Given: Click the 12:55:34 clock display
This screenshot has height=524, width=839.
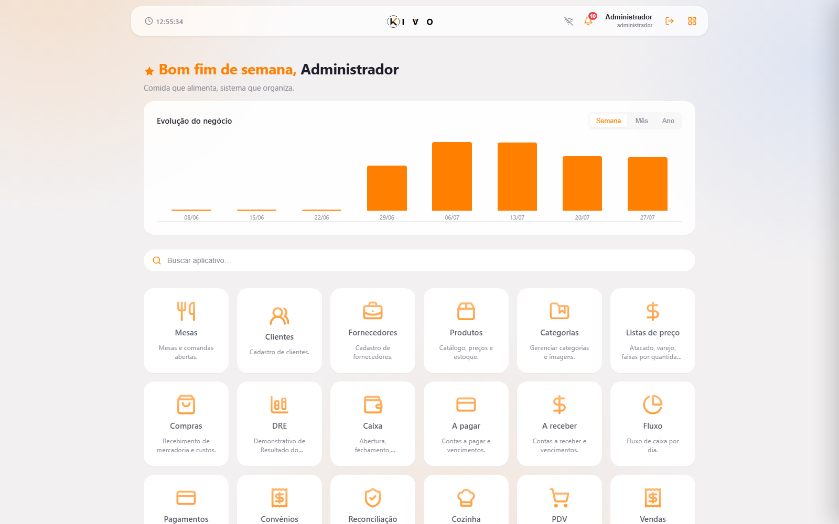Looking at the screenshot, I should click(164, 21).
